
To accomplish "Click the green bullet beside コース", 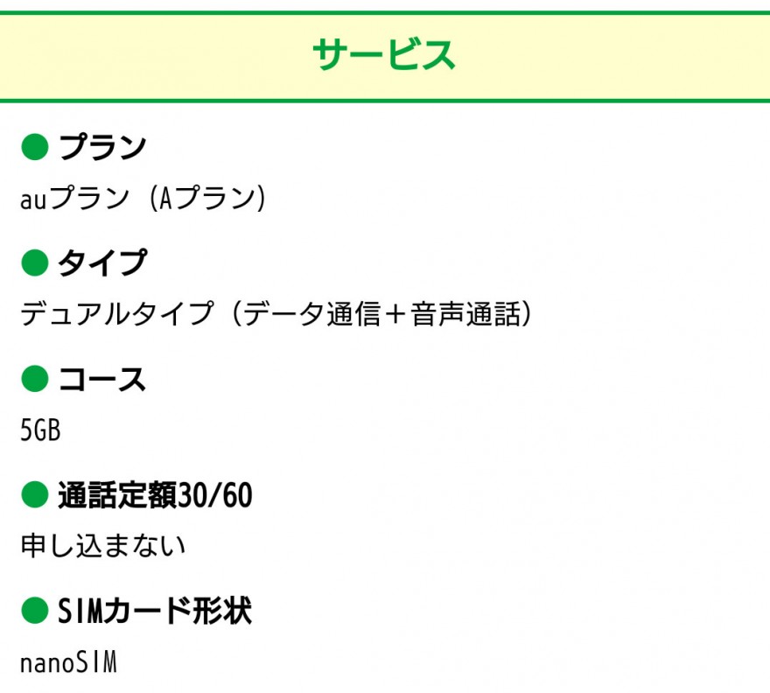I will [35, 379].
